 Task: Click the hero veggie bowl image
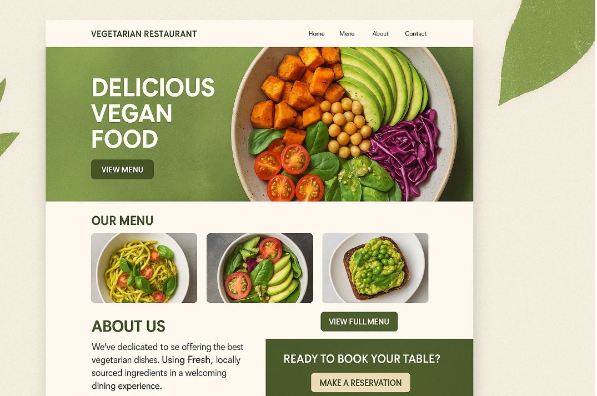coord(344,124)
